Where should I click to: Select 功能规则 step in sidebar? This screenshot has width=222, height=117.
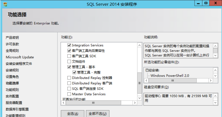pos(12,90)
